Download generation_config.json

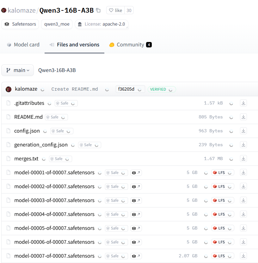tap(243, 145)
